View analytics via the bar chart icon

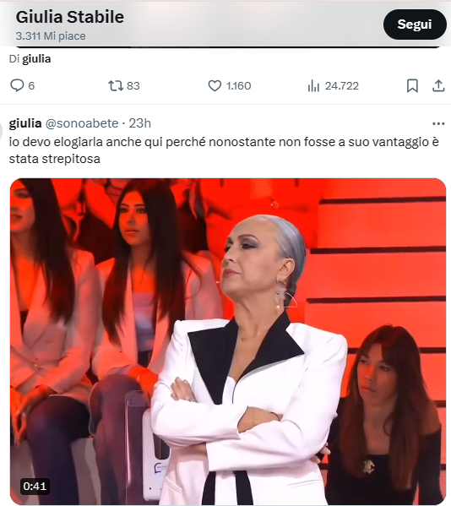(313, 86)
